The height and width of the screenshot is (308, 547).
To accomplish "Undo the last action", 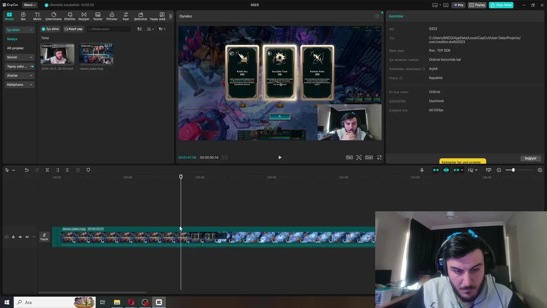I will (x=26, y=170).
